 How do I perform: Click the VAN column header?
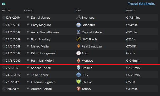click(78, 10)
